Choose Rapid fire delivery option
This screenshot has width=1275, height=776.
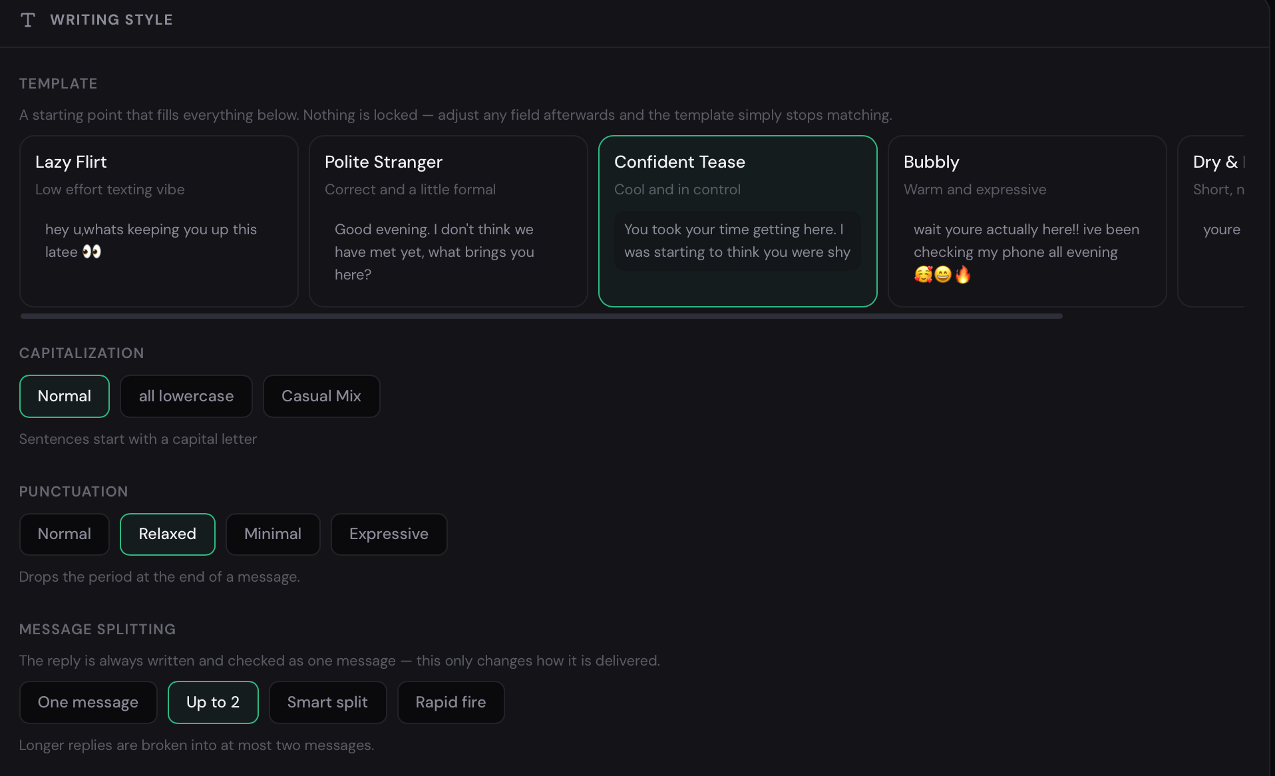point(451,702)
